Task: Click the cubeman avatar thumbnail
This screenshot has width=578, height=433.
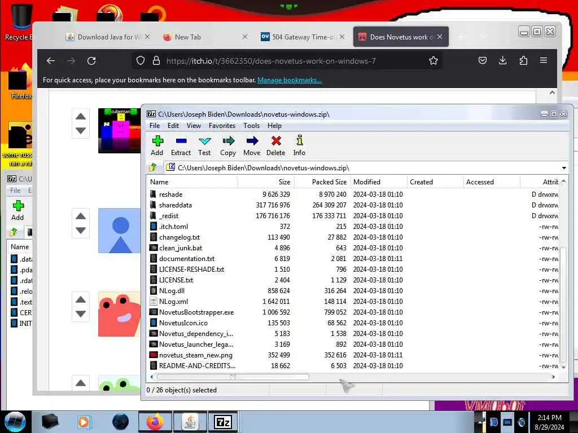Action: [x=119, y=131]
